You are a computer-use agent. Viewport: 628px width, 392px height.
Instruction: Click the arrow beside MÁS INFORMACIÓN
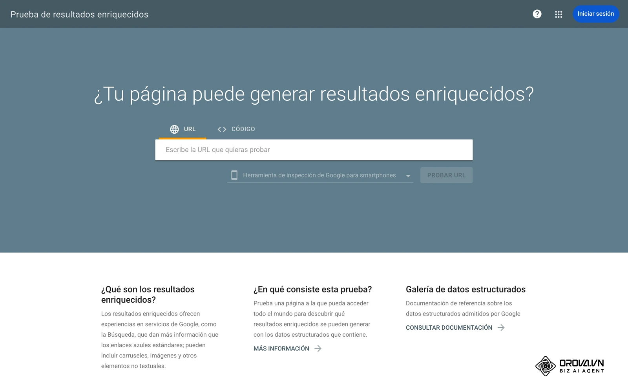click(318, 348)
